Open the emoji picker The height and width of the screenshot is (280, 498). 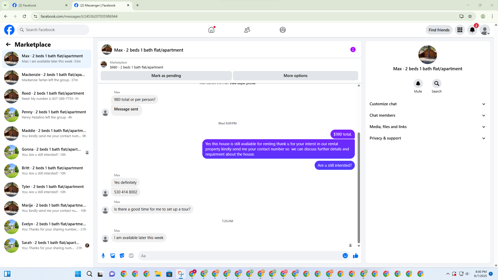pos(345,256)
